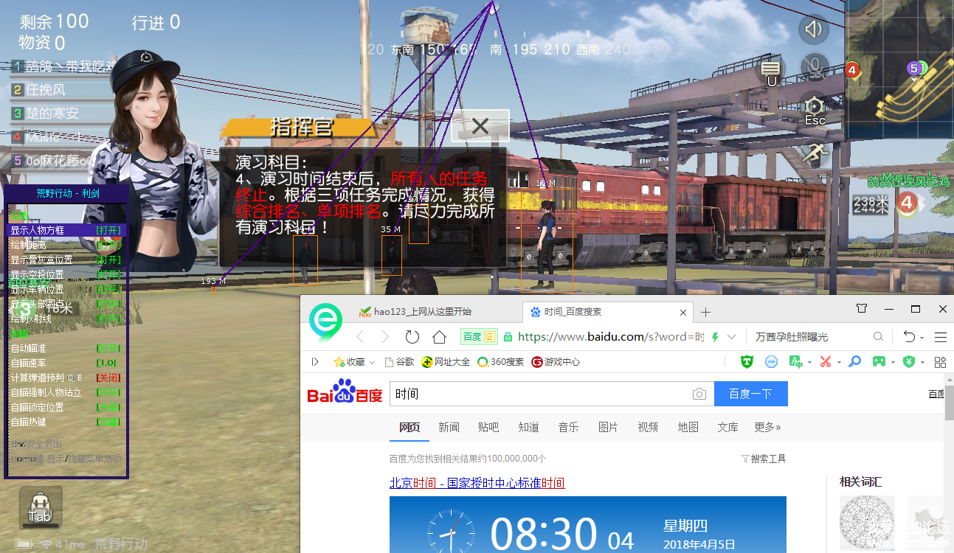Toggle 自瞄强制人物站立 option
The image size is (954, 553).
click(x=66, y=392)
